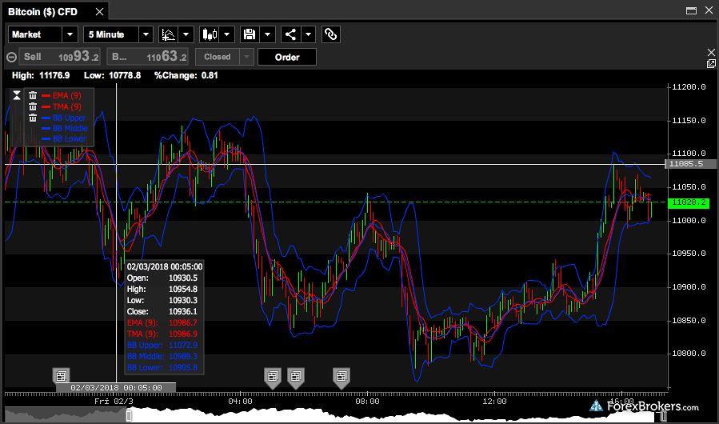The width and height of the screenshot is (719, 424).
Task: Click the minus circle beside Sell
Action: tap(11, 58)
